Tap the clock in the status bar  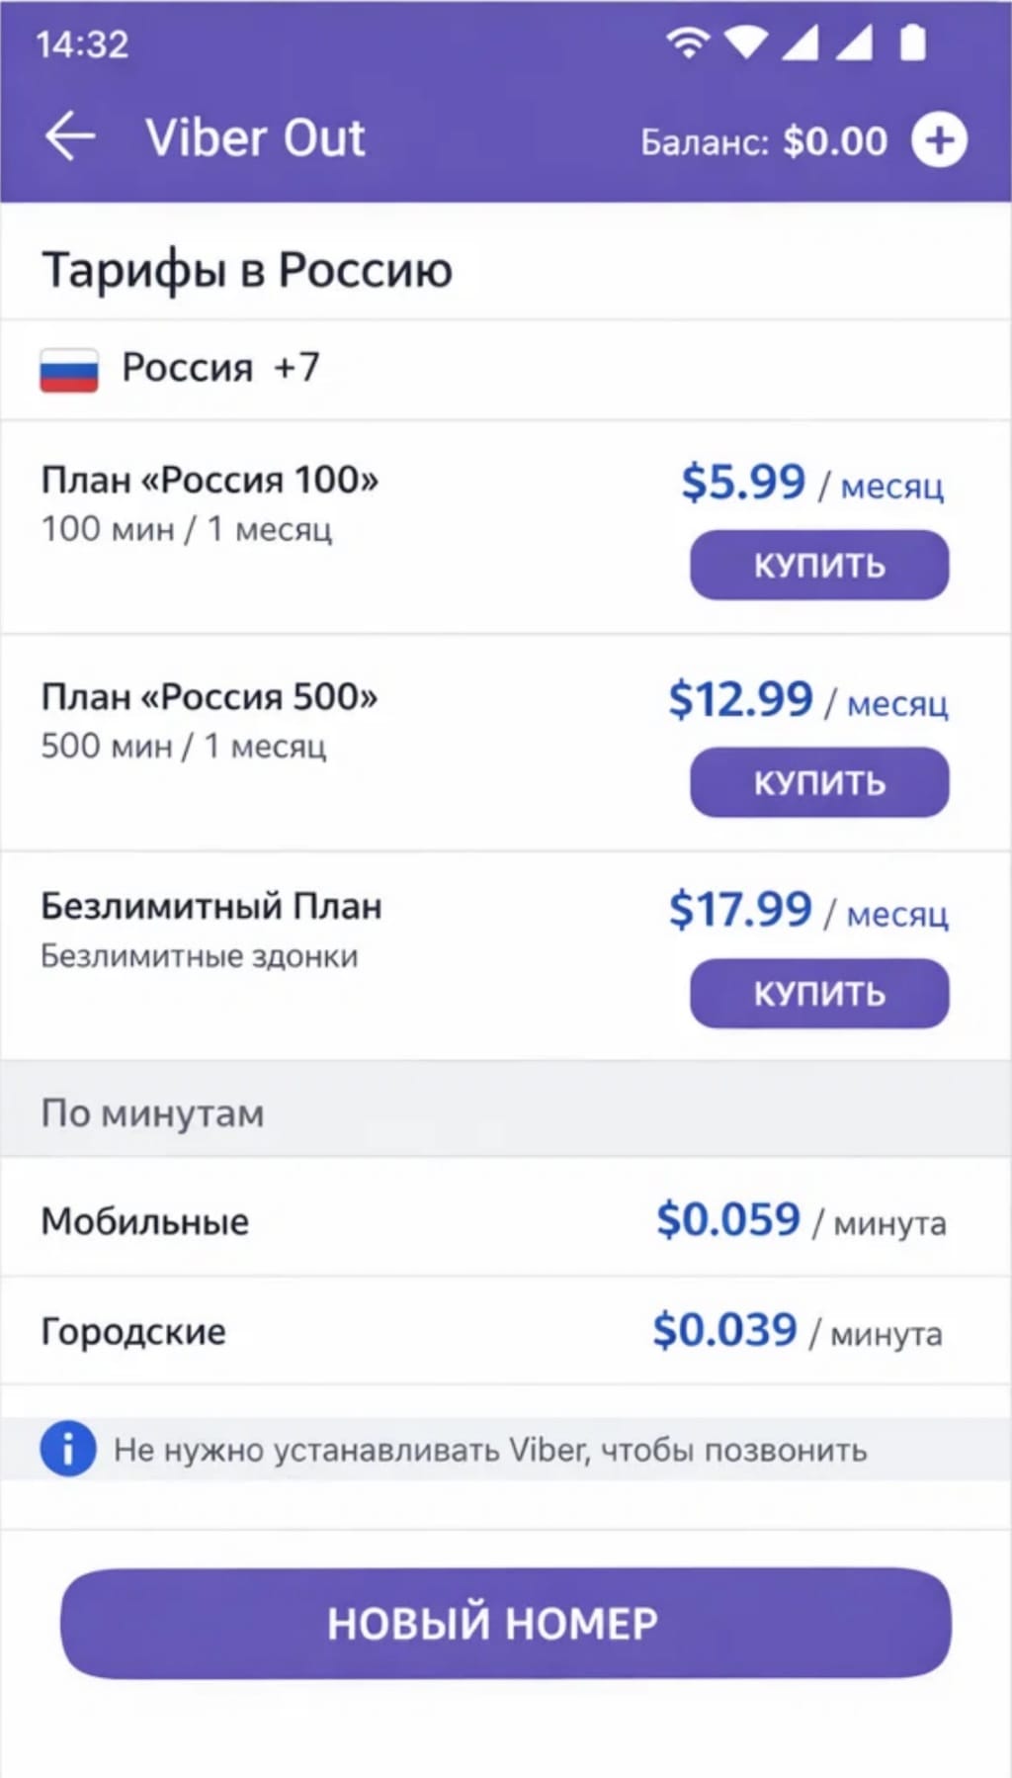(x=82, y=44)
